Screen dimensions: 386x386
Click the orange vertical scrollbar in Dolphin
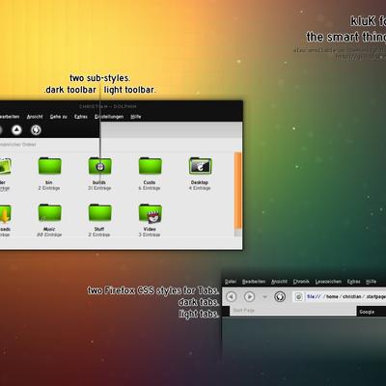tap(238, 191)
